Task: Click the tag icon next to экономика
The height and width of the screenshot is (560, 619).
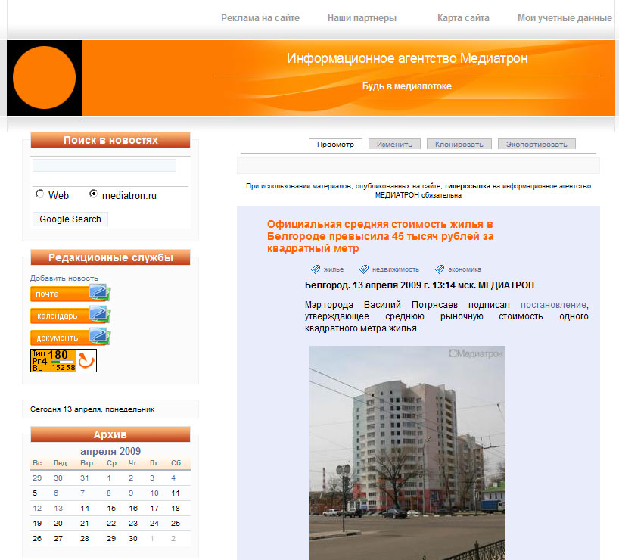Action: click(x=440, y=269)
